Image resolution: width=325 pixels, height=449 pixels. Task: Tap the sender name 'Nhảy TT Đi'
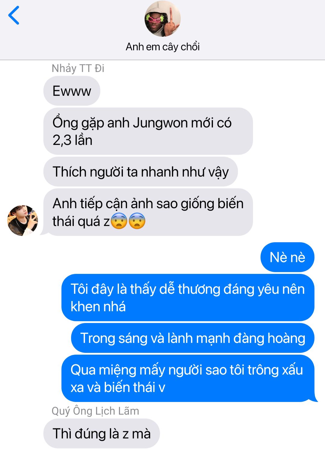click(78, 68)
